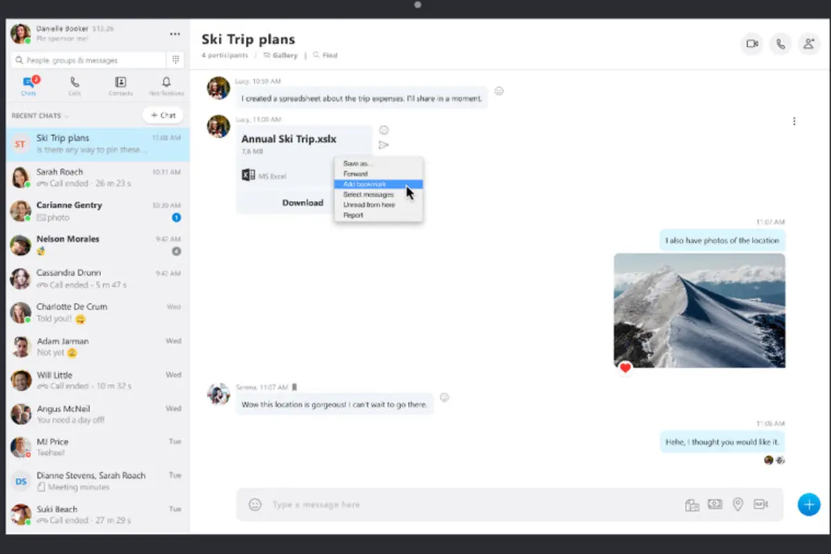This screenshot has height=554, width=831.
Task: Open the Will Little chat
Action: click(x=98, y=380)
